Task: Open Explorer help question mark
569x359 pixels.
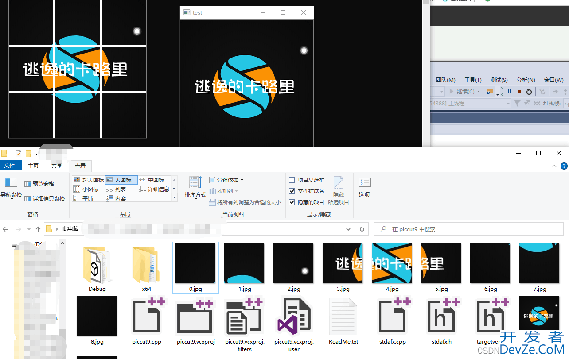Action: [564, 166]
